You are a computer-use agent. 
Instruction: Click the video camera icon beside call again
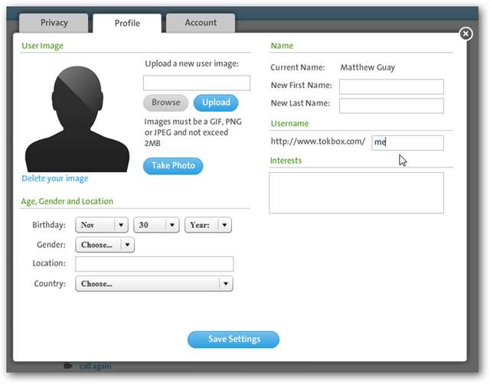pos(68,366)
